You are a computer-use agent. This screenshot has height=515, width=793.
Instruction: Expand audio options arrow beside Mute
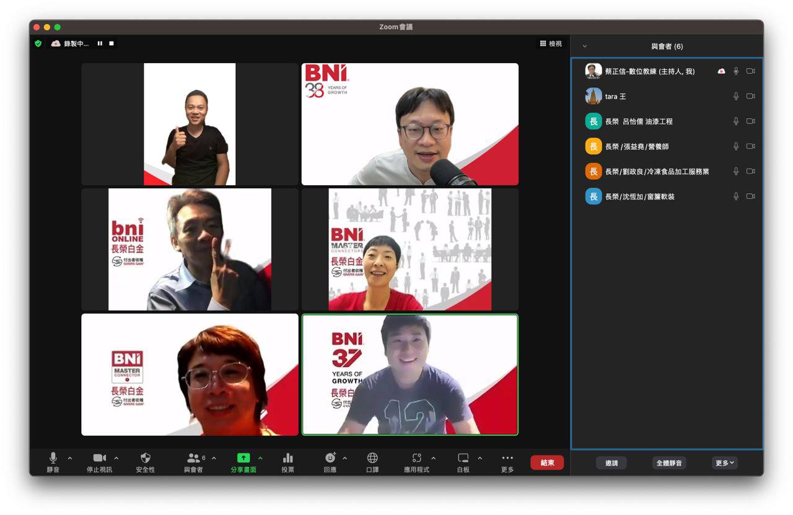[69, 458]
